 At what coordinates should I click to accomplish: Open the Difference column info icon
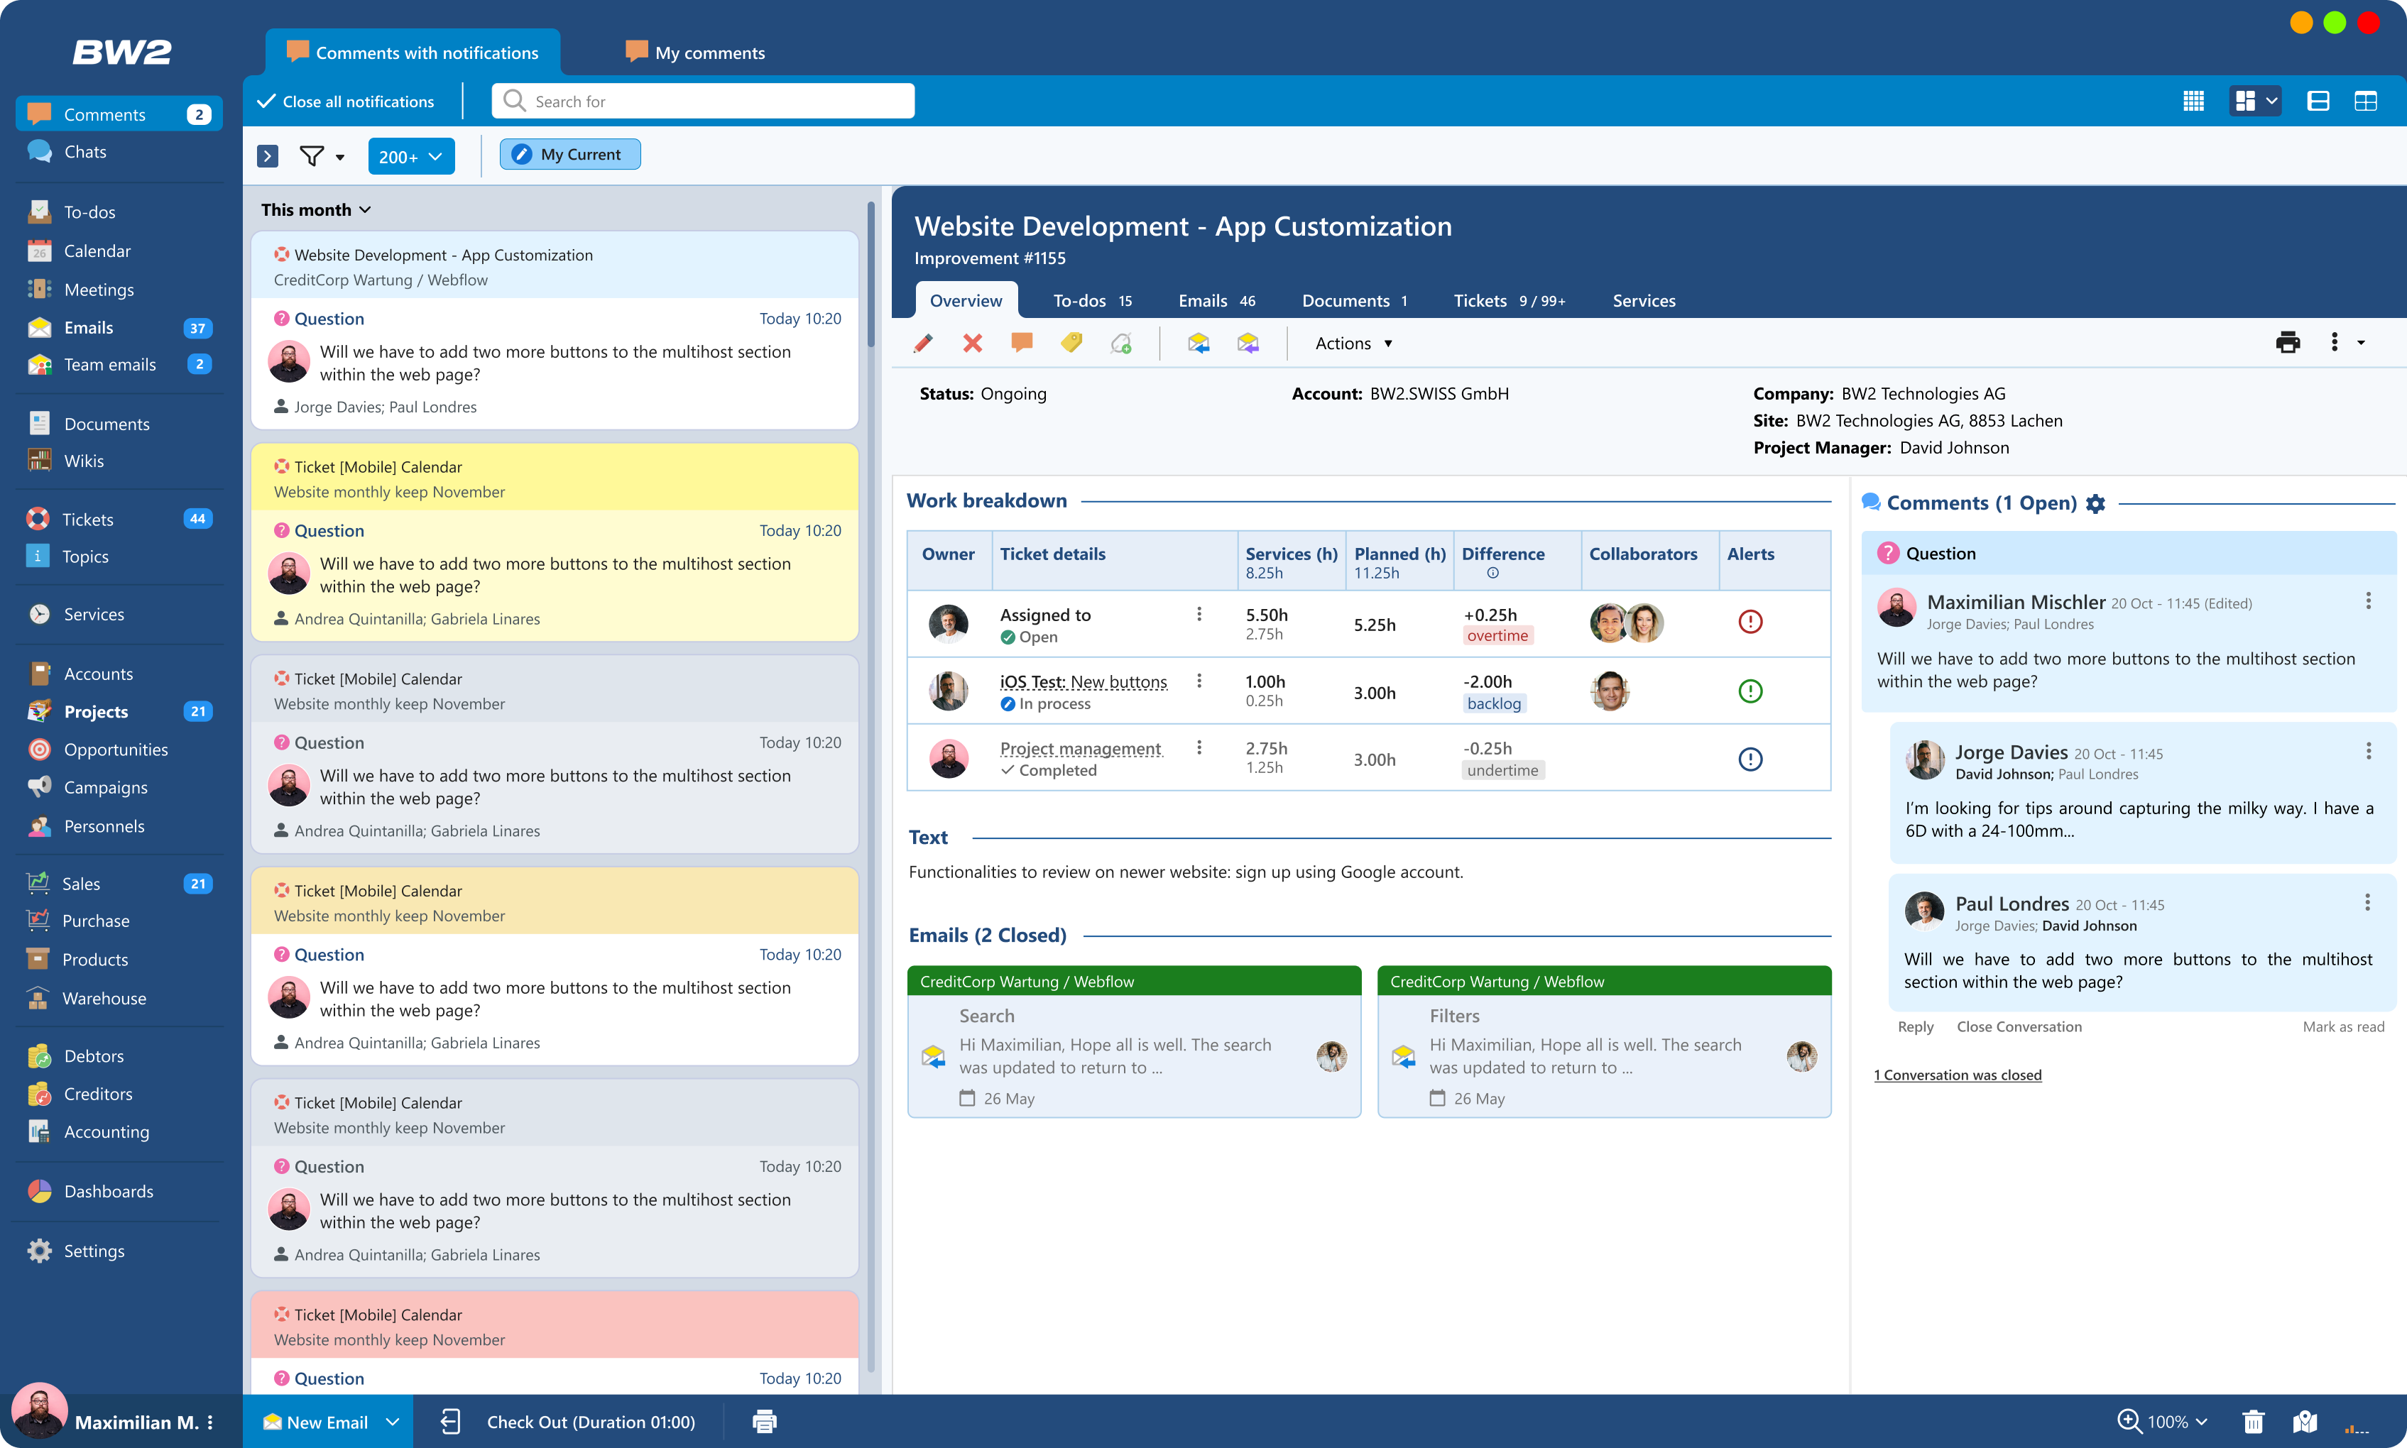pos(1492,574)
